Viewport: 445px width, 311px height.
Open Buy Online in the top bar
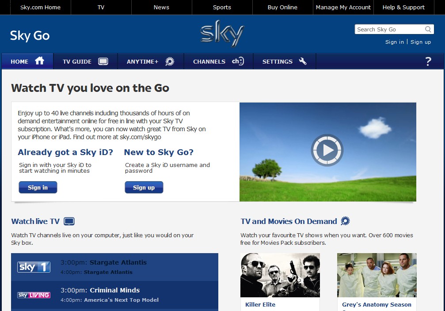click(283, 8)
